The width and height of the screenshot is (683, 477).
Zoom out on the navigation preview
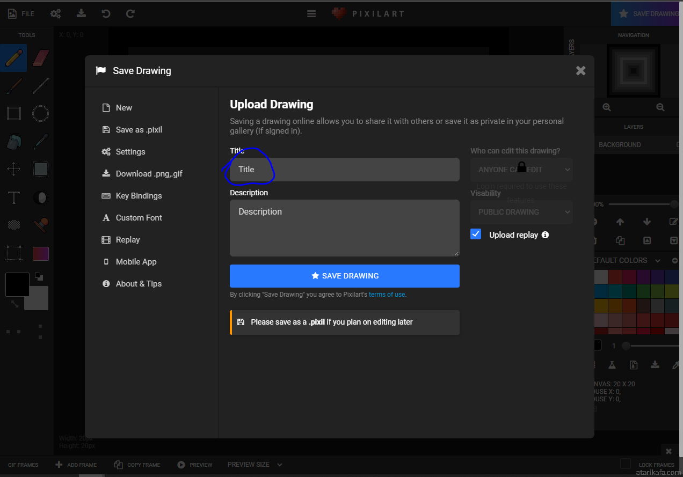(x=660, y=107)
